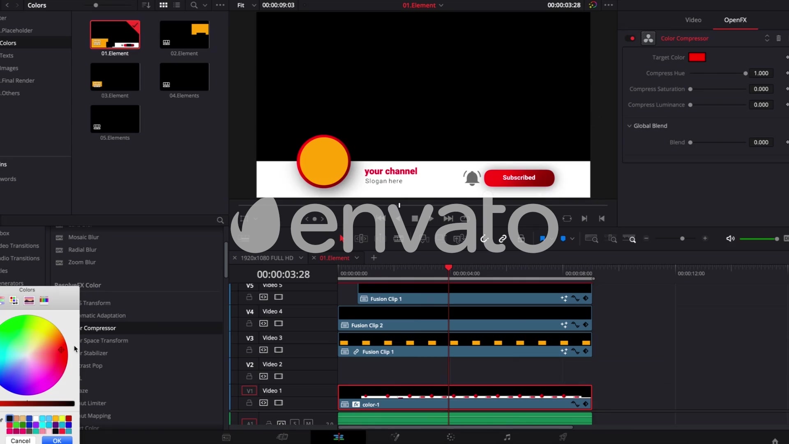Open the Deliver rocket page
Screen dimensions: 789x444
tap(563, 437)
